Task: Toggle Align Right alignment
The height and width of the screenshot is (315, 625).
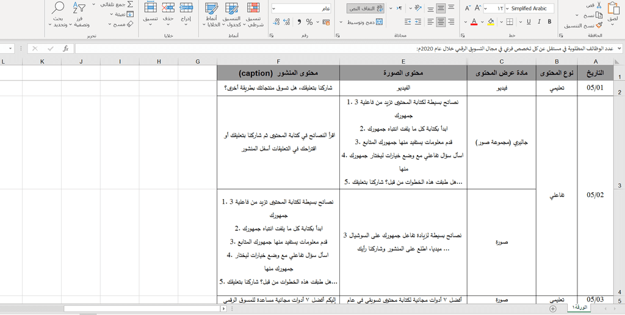Action: pos(451,22)
